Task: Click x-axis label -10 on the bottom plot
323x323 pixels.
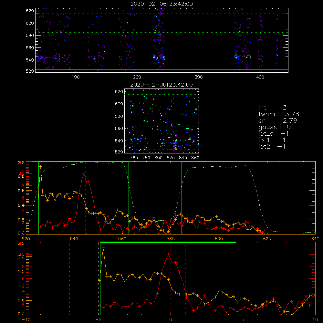Action: pyautogui.click(x=26, y=320)
